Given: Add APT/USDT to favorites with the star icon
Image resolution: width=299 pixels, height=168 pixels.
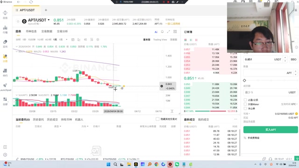Looking at the screenshot, I should pyautogui.click(x=18, y=21).
